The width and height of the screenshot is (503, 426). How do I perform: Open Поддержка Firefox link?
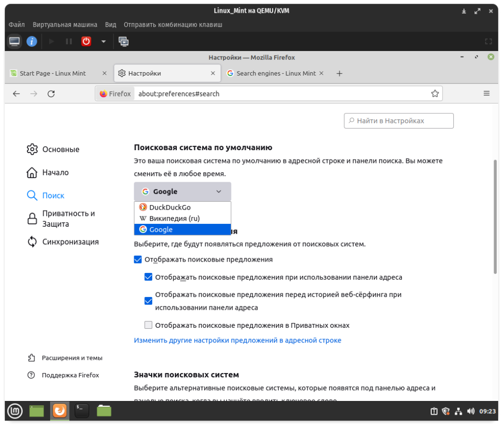63,375
